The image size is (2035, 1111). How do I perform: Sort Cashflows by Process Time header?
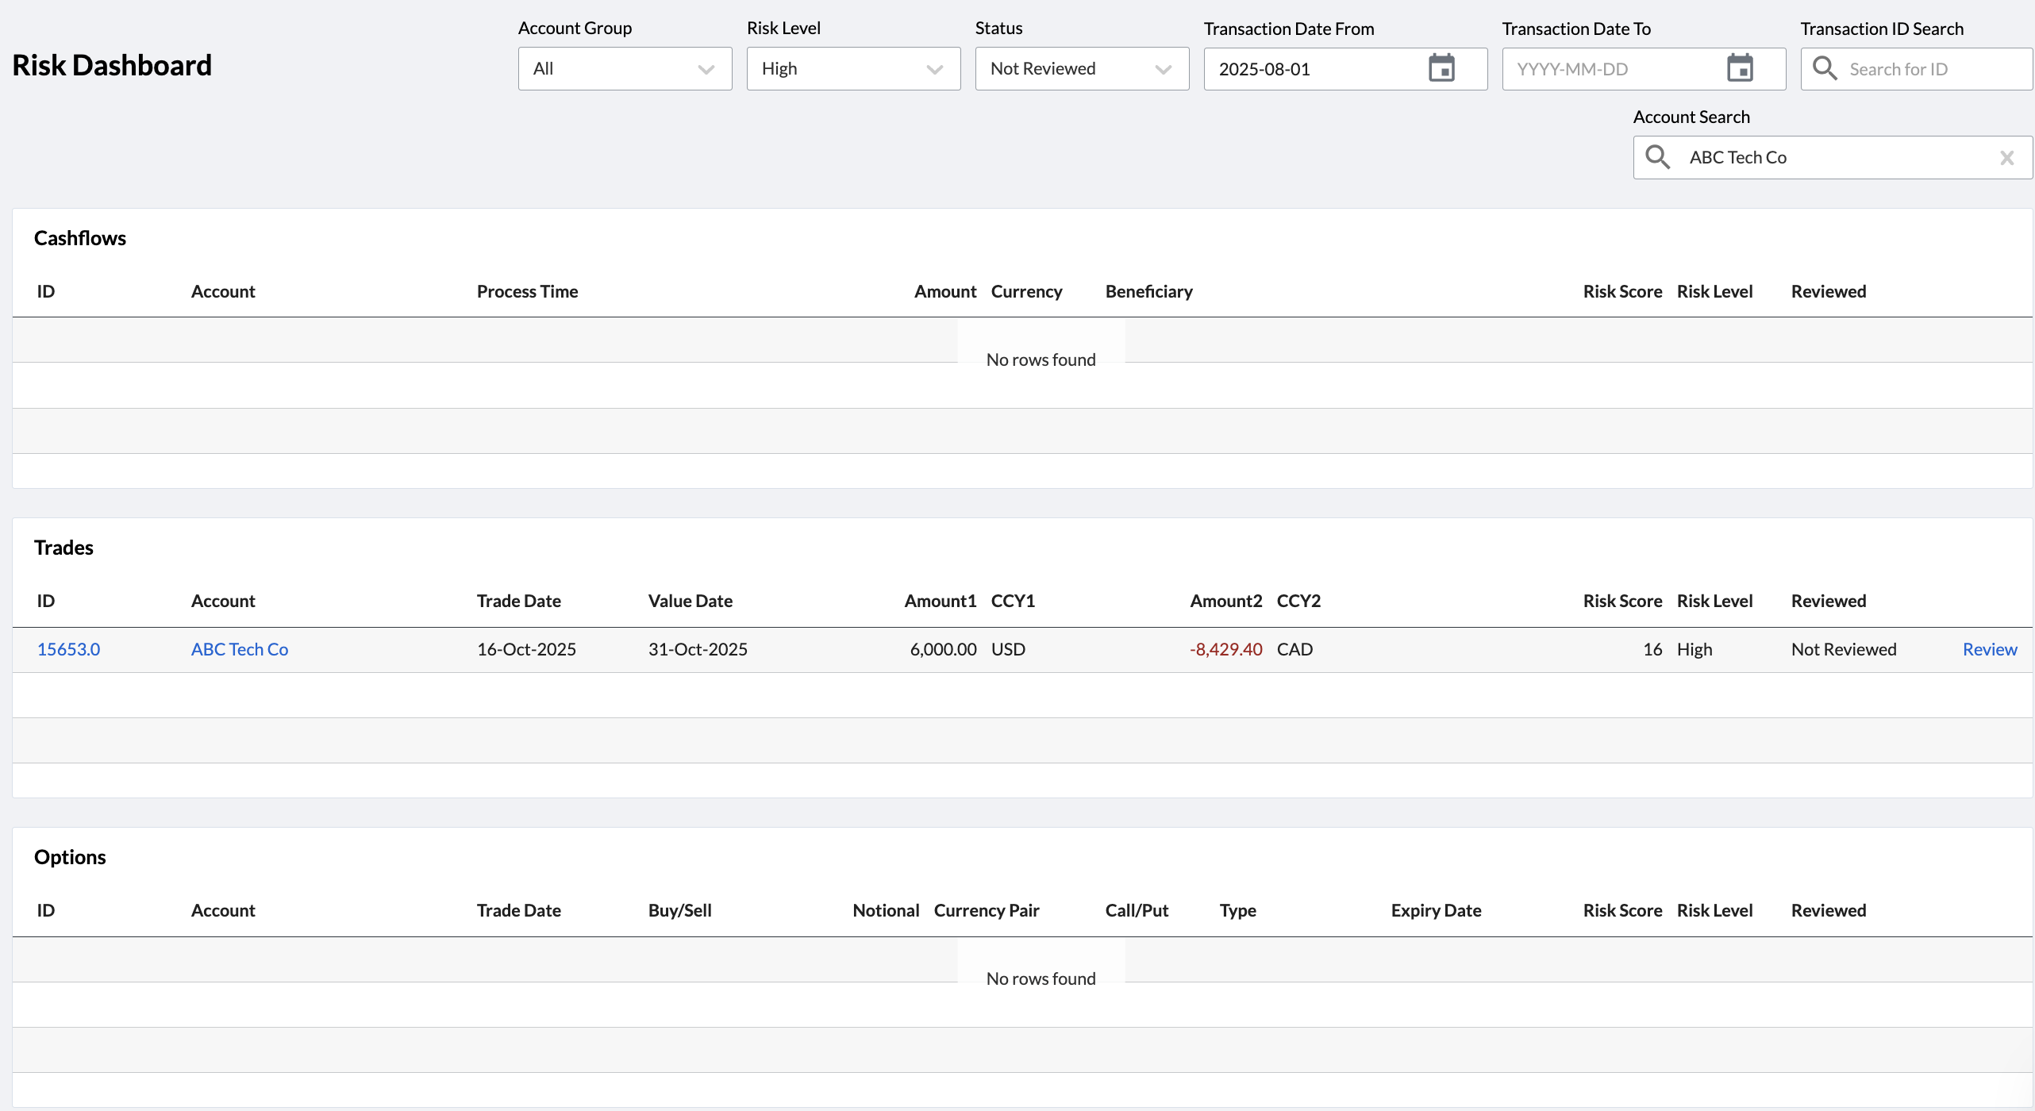(x=527, y=291)
